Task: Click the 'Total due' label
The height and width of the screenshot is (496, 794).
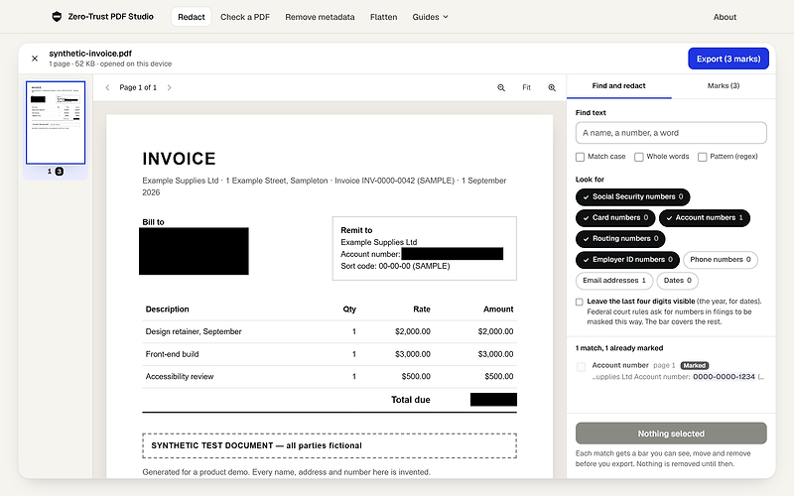Action: pos(411,400)
